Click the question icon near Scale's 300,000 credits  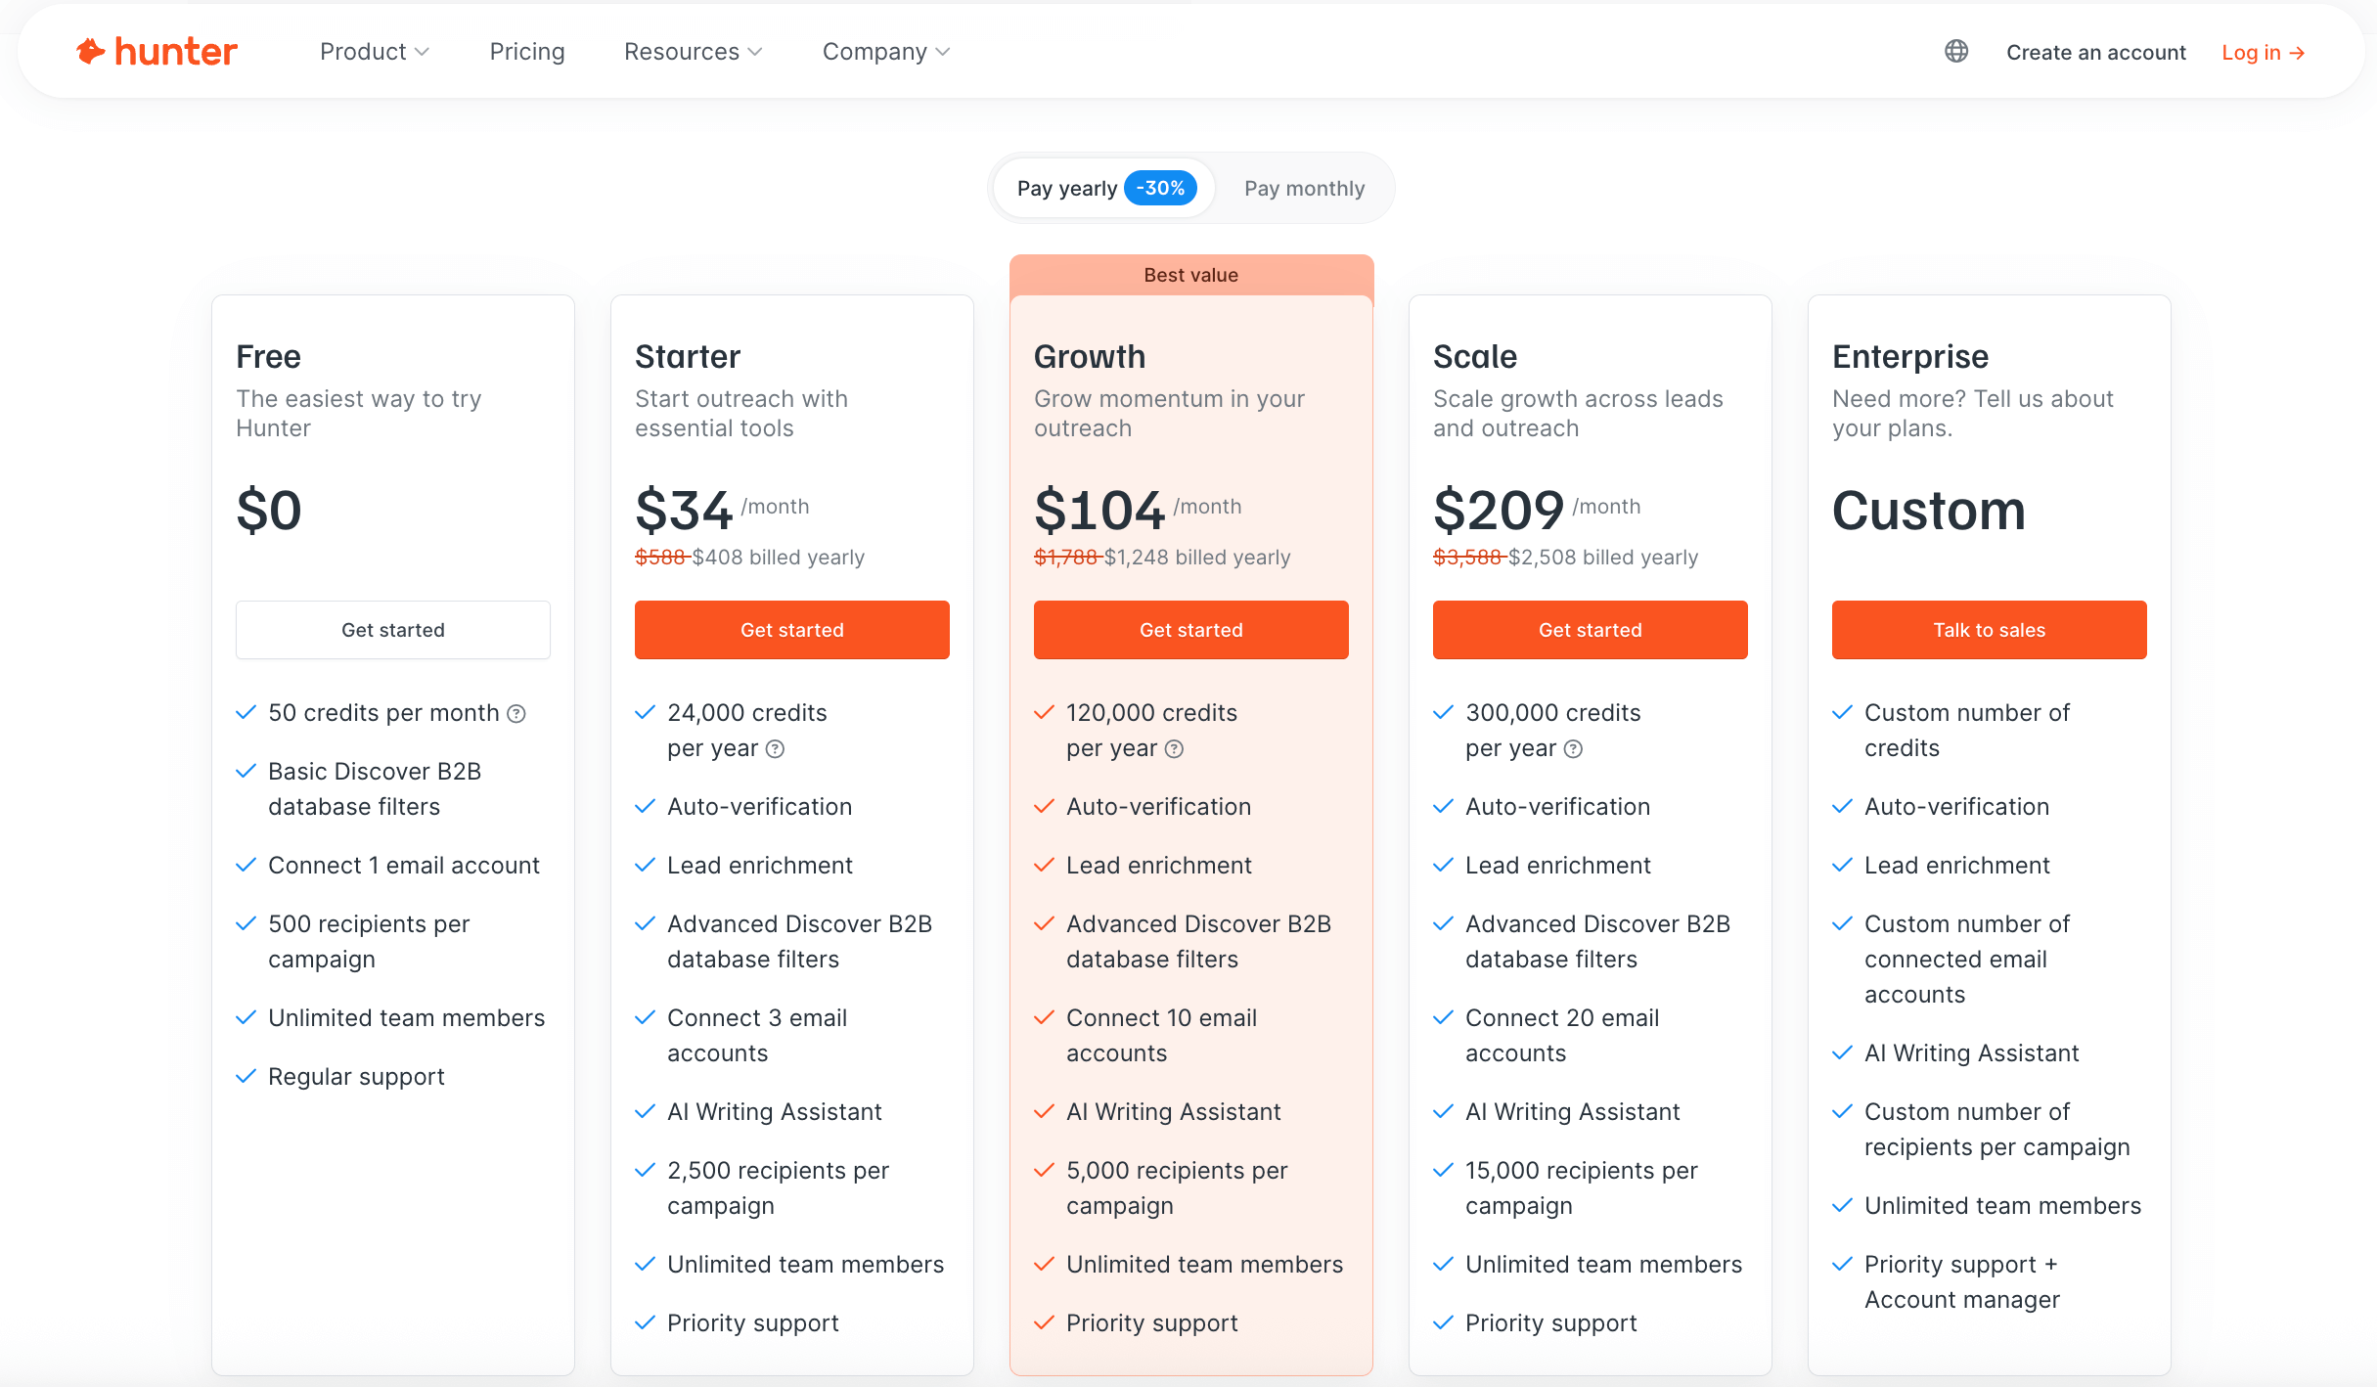[x=1574, y=749]
